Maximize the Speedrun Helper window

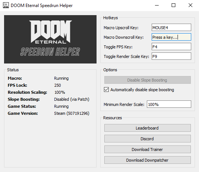click(173, 5)
